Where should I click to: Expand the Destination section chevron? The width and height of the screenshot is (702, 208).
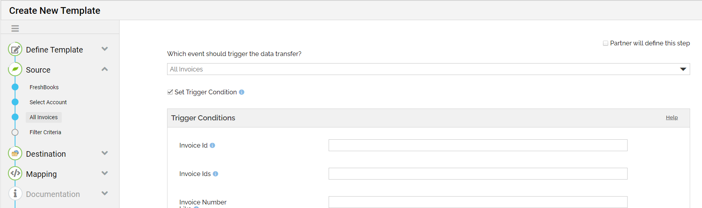pyautogui.click(x=105, y=153)
